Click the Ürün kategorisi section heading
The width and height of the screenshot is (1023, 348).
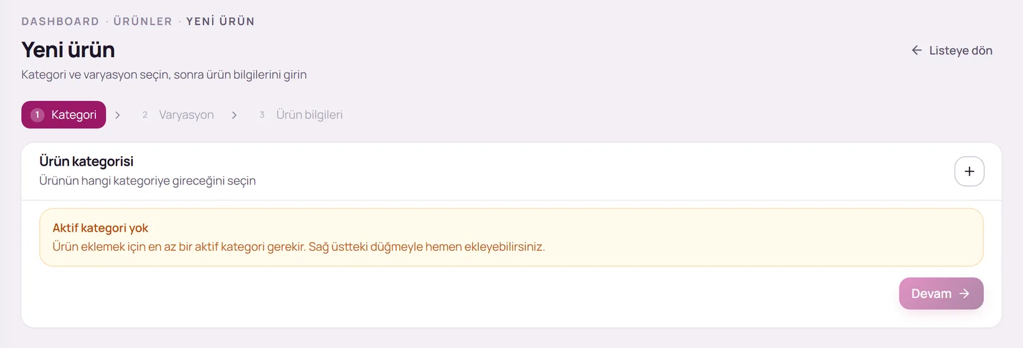click(86, 161)
